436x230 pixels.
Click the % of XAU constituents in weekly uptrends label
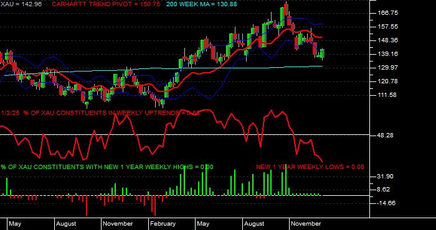100,113
